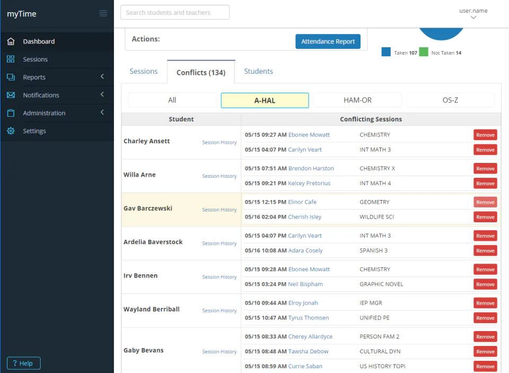509x373 pixels.
Task: Open Settings in the sidebar
Action: [x=57, y=131]
